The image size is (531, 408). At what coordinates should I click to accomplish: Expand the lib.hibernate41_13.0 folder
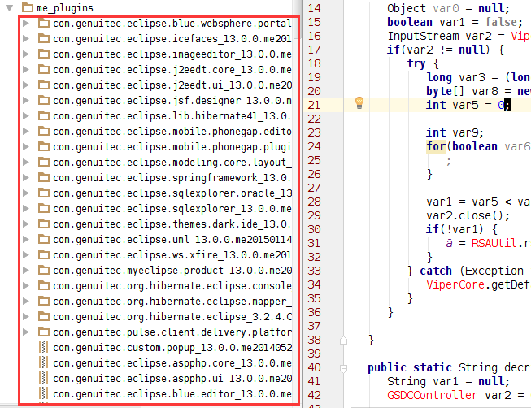pyautogui.click(x=26, y=115)
